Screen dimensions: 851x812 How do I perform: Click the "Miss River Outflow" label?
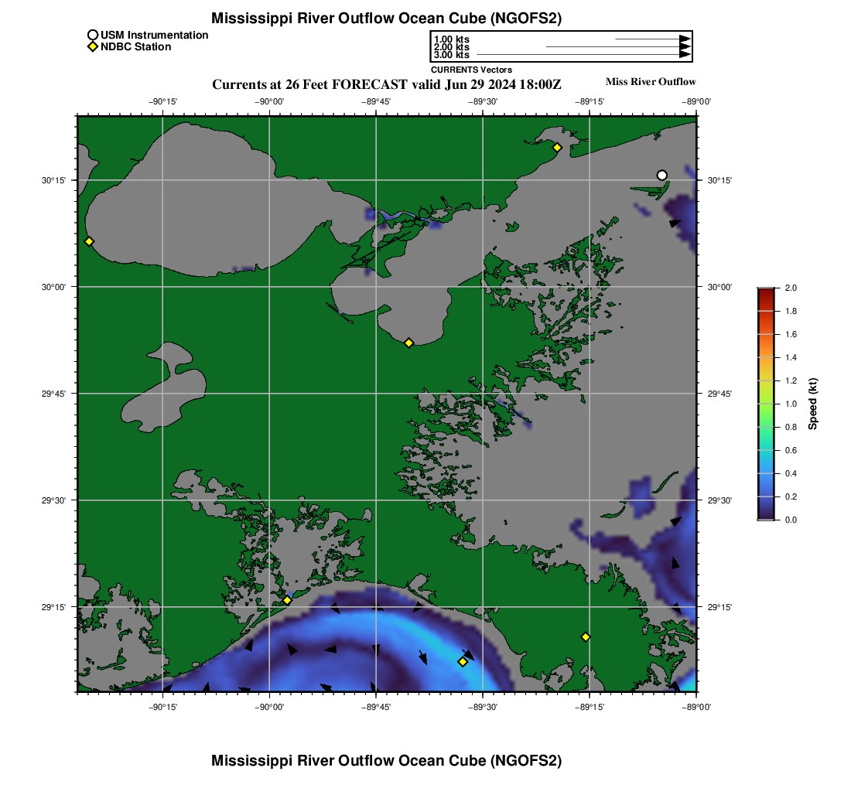click(x=650, y=82)
